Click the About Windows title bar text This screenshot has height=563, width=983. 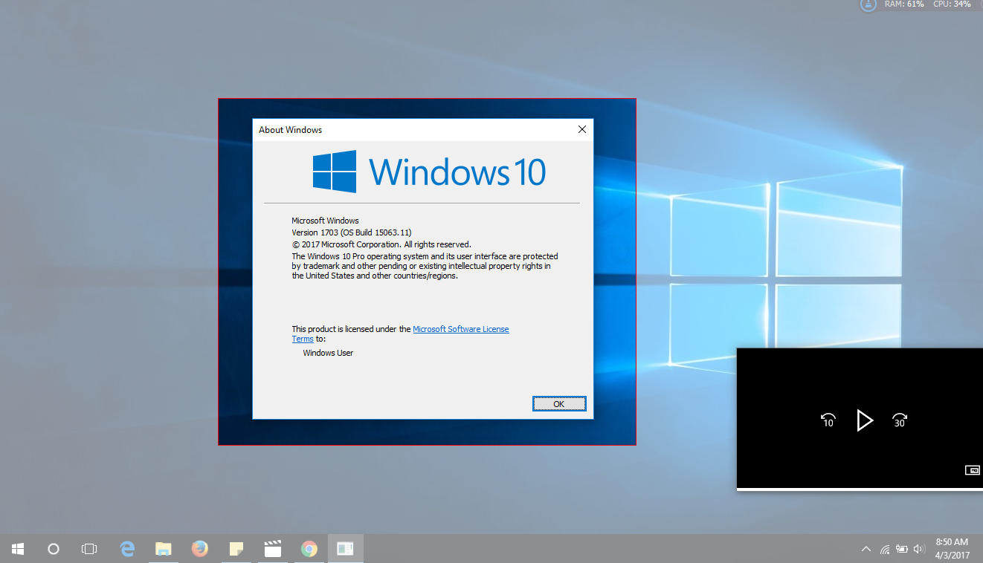point(290,130)
